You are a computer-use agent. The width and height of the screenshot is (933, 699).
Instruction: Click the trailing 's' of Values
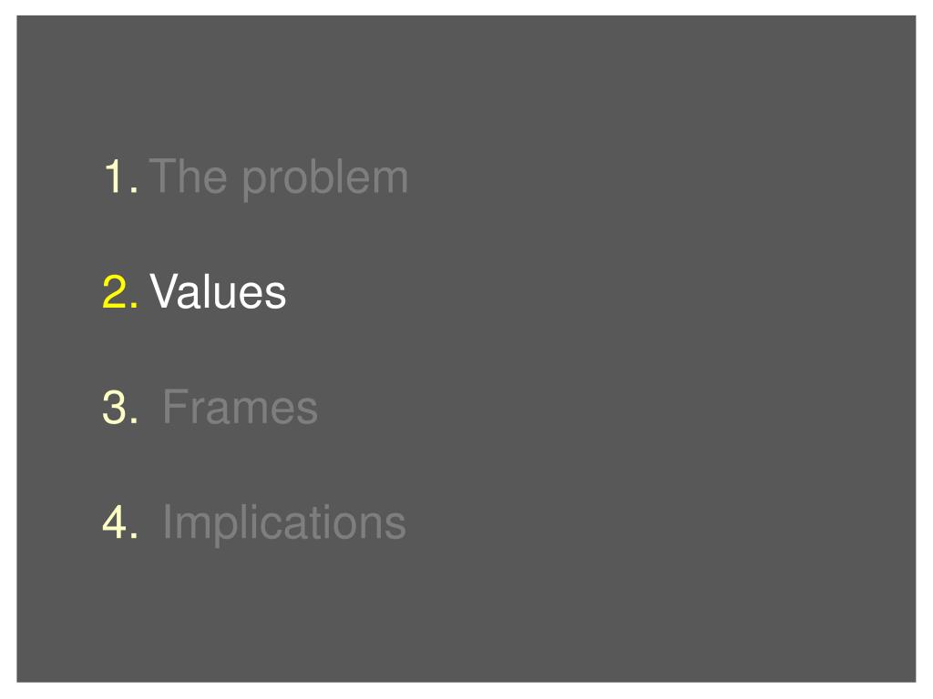(x=277, y=296)
